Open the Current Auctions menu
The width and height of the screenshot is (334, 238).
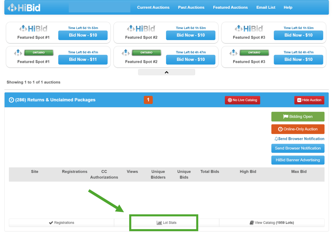click(x=153, y=7)
